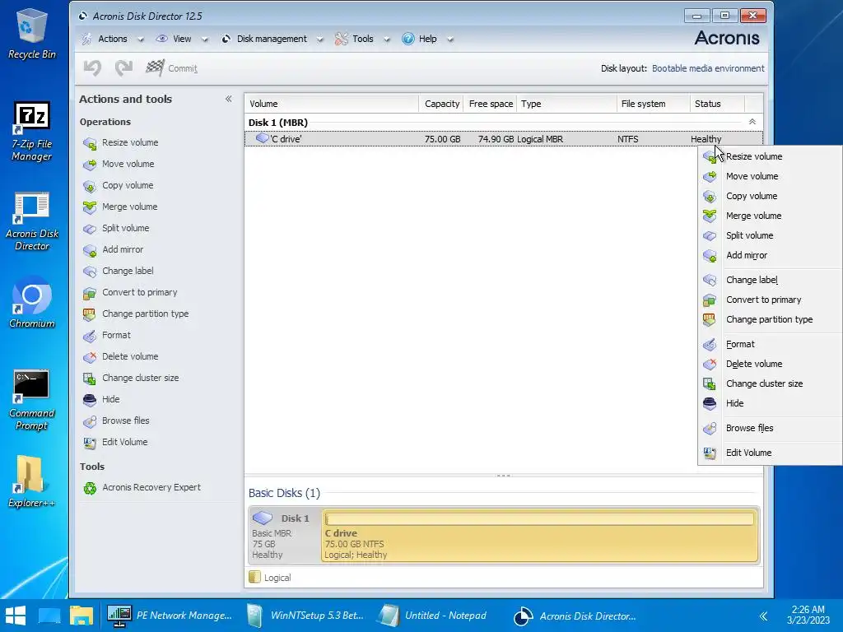This screenshot has height=632, width=843.
Task: Click the Acronis Disk Director desktop shortcut
Action: point(32,221)
